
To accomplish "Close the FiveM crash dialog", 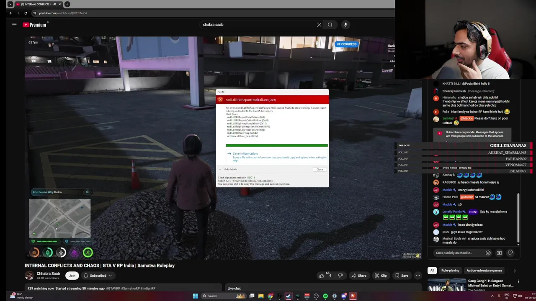I will pos(320,169).
